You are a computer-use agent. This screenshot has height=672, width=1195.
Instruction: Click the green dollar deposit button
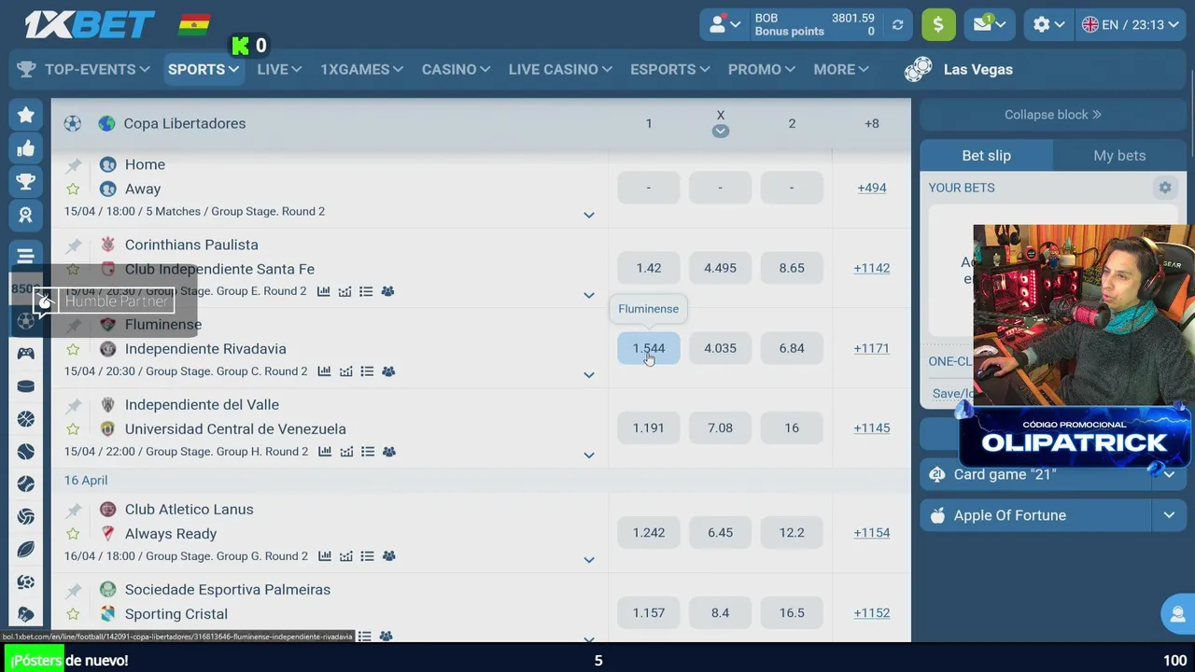pos(938,24)
